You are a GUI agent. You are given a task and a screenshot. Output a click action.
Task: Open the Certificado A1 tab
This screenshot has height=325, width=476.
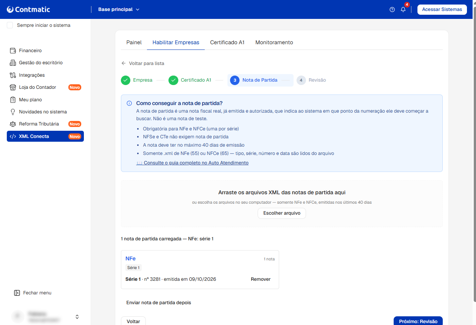pyautogui.click(x=227, y=42)
